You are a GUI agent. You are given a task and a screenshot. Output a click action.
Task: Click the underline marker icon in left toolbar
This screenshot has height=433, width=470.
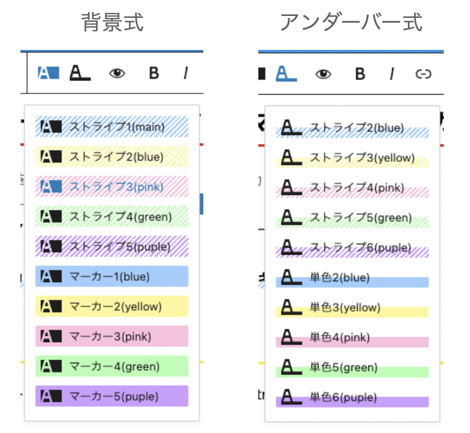[x=79, y=74]
